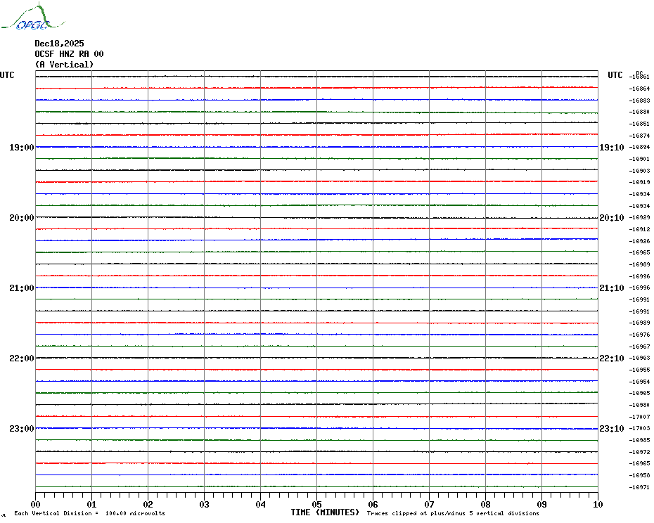Click the DC offset value -16985
Image resolution: width=654 pixels, height=523 pixels.
(639, 440)
